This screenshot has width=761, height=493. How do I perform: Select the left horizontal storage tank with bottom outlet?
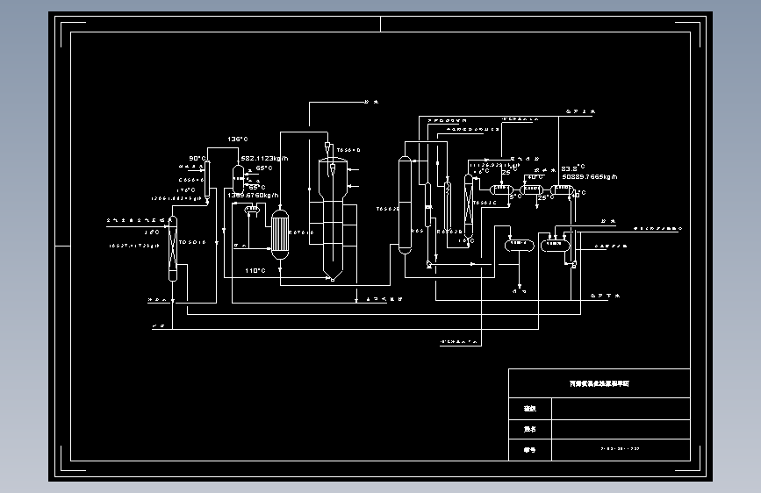(520, 246)
